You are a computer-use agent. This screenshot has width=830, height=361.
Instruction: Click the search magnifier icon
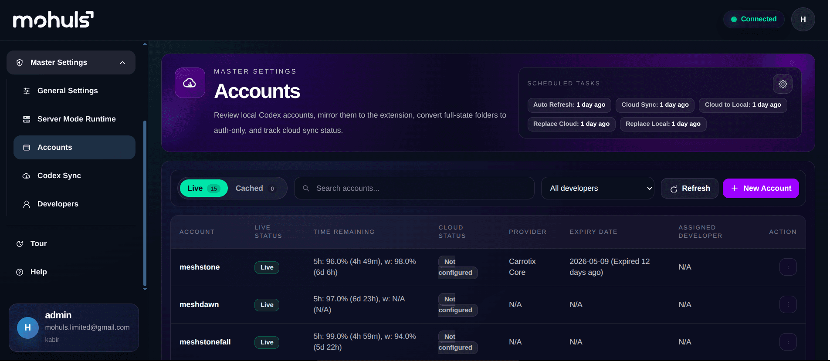point(306,188)
